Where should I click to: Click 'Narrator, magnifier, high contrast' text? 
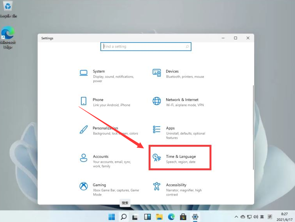pyautogui.click(x=184, y=192)
